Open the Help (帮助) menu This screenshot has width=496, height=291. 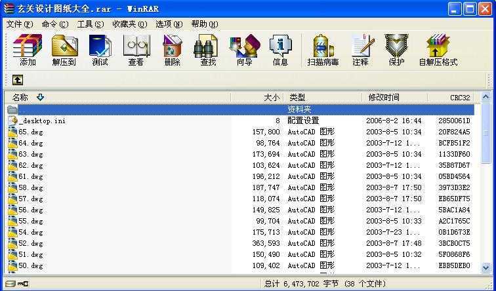(x=204, y=24)
